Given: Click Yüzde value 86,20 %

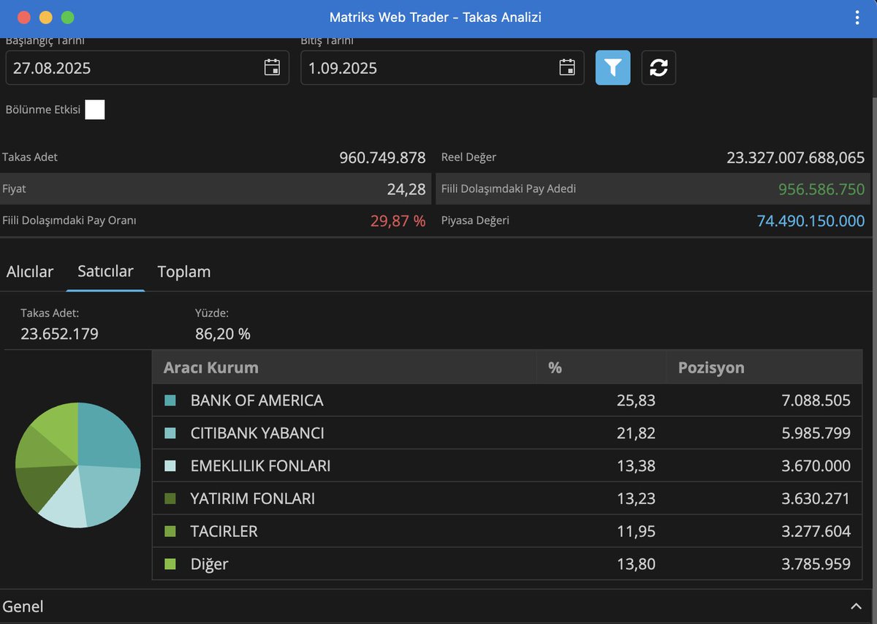Looking at the screenshot, I should click(x=223, y=334).
